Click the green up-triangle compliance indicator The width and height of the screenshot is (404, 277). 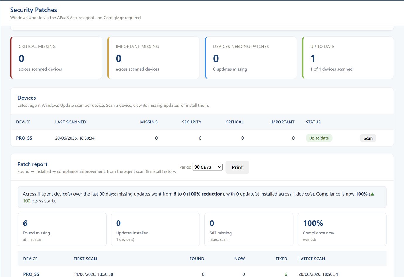click(372, 194)
